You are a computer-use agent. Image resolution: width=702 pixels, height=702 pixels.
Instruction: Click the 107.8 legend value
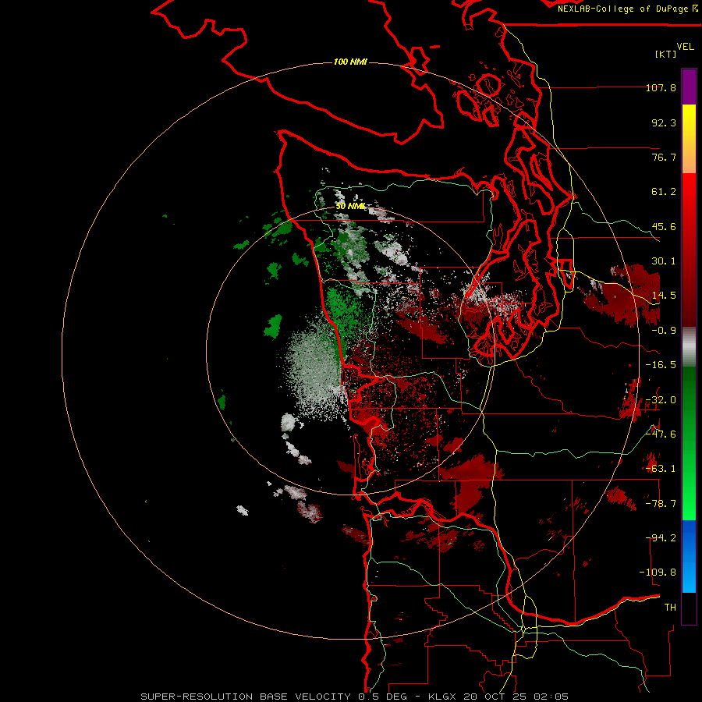(661, 87)
